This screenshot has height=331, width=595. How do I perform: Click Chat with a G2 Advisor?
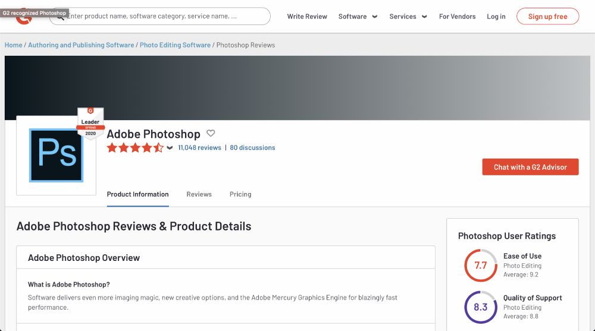click(x=530, y=167)
